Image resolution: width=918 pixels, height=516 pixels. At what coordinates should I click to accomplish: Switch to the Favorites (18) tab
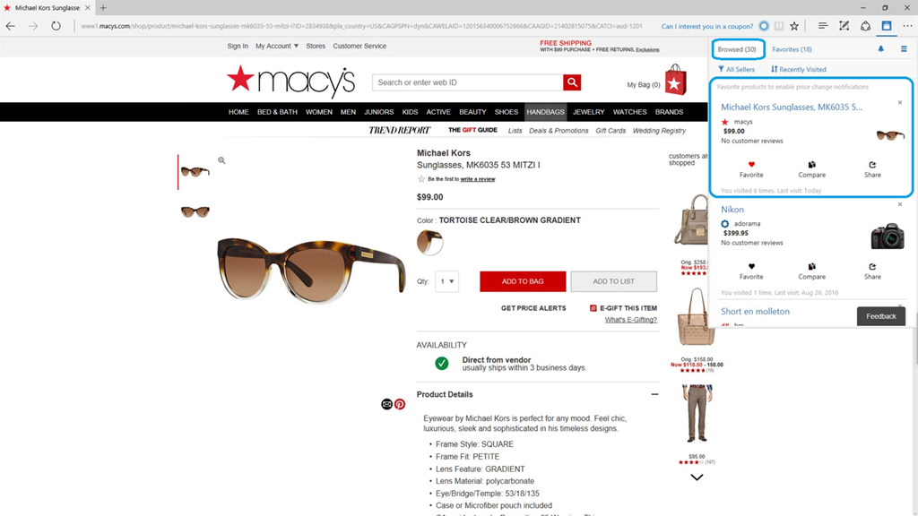click(792, 49)
